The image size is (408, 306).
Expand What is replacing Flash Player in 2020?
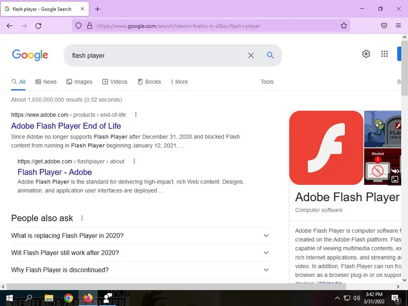click(x=141, y=236)
